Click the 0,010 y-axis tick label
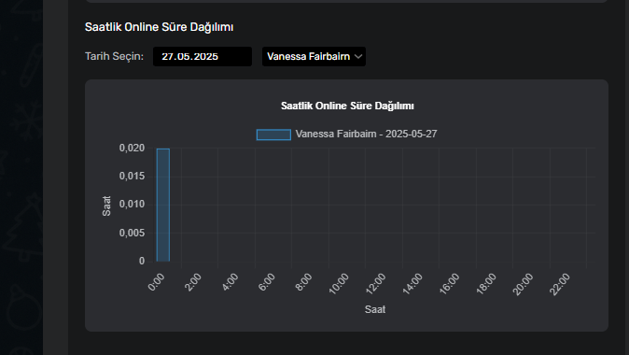629x355 pixels. [x=132, y=205]
